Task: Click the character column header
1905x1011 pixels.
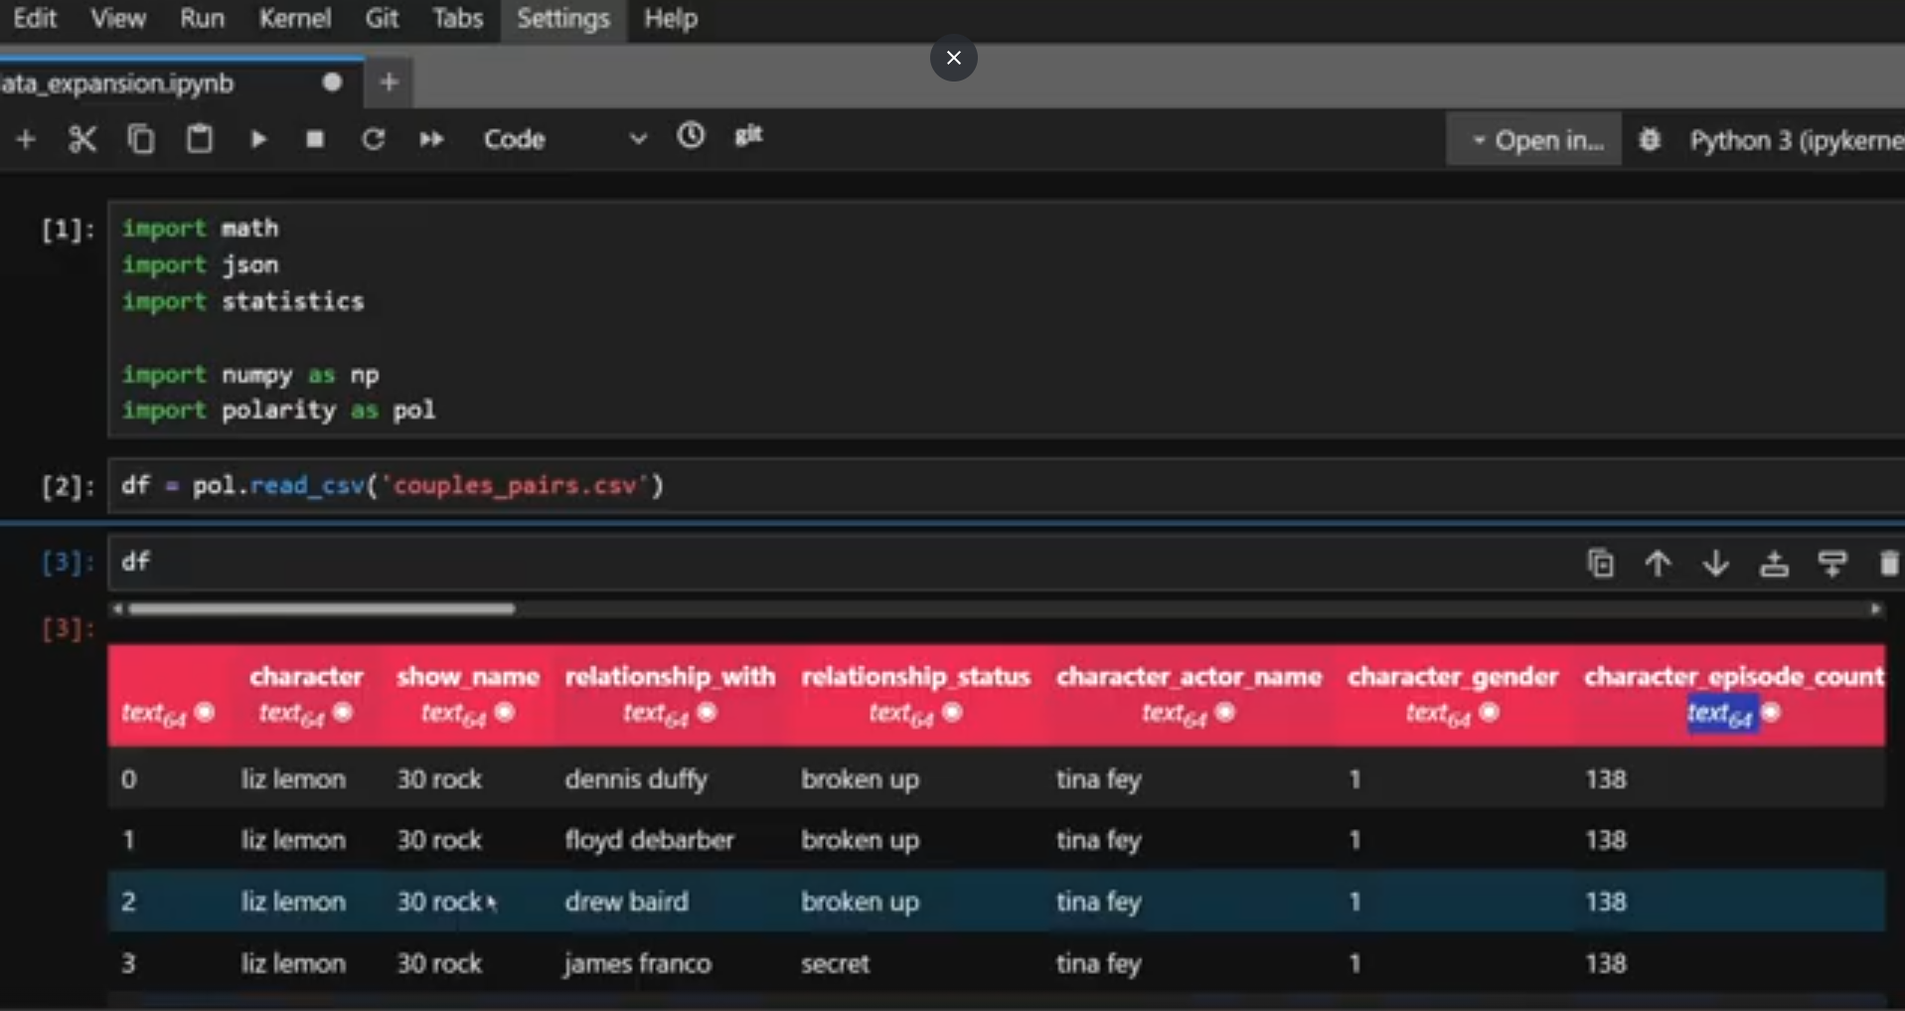Action: pyautogui.click(x=306, y=677)
